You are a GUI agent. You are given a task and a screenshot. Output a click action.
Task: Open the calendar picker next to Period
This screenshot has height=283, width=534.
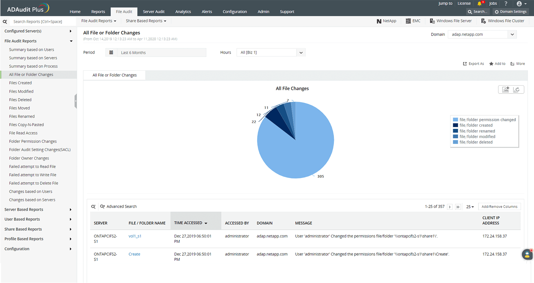(x=111, y=52)
